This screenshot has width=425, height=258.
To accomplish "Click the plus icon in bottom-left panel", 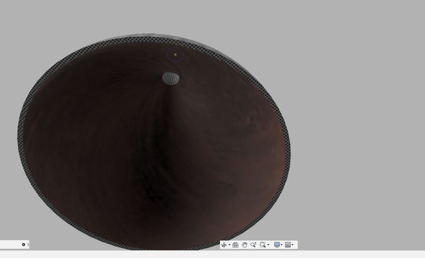I will pos(23,244).
